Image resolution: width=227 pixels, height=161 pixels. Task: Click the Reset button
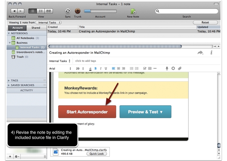[205, 22]
